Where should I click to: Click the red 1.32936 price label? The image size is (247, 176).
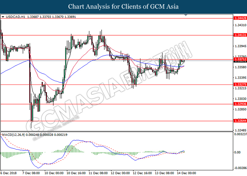click(x=240, y=104)
